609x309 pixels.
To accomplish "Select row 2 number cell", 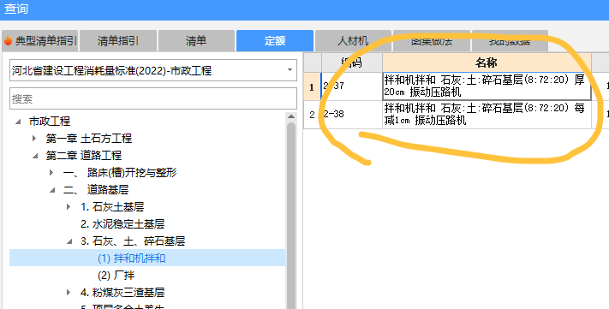I will [312, 115].
